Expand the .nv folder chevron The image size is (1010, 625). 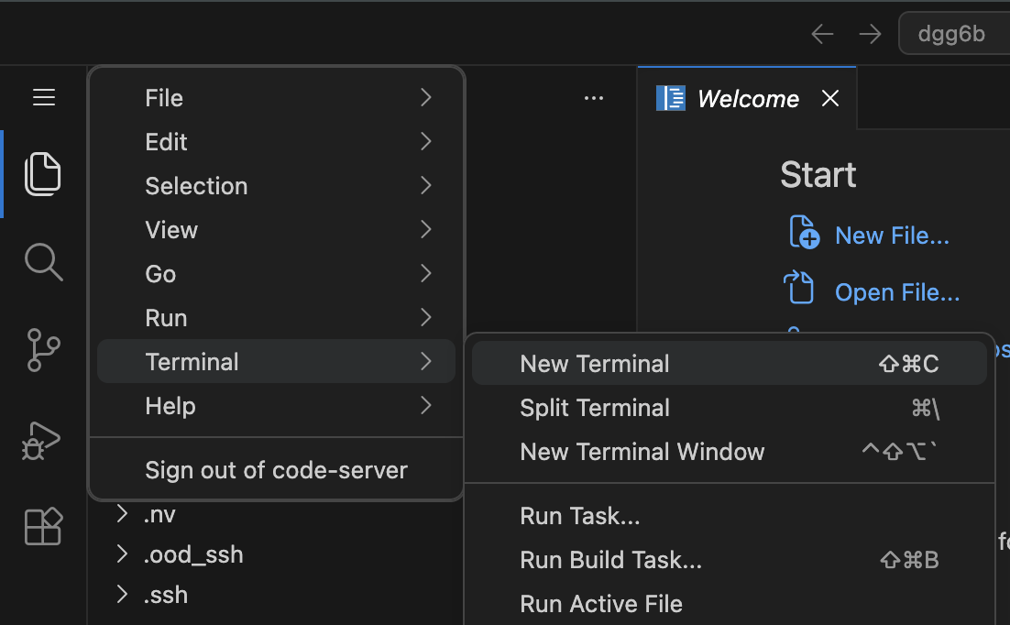(x=122, y=513)
